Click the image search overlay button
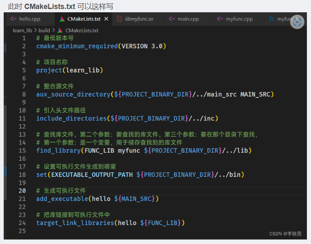This screenshot has height=244, width=311. (x=297, y=22)
